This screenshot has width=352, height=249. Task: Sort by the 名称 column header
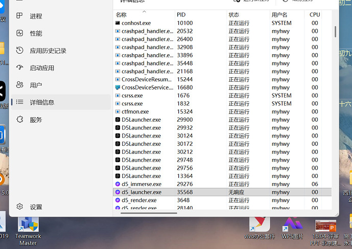[144, 15]
